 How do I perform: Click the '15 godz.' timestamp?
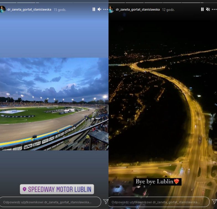(60, 10)
